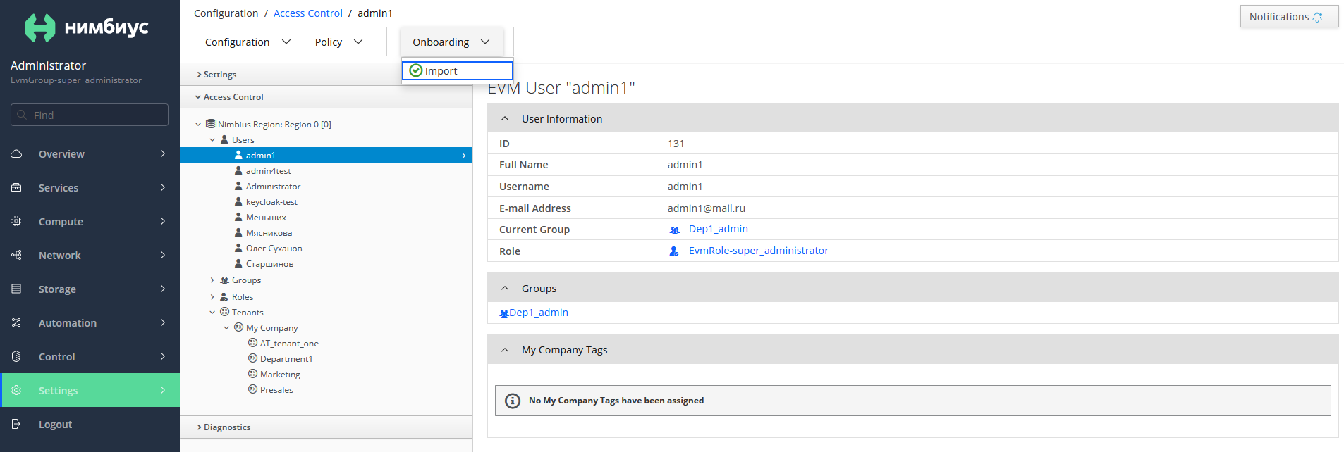Image resolution: width=1344 pixels, height=452 pixels.
Task: Select the Олег Суханов user
Action: (x=274, y=249)
